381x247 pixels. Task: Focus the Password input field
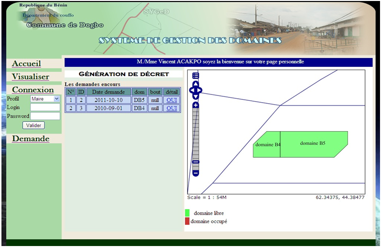45,116
